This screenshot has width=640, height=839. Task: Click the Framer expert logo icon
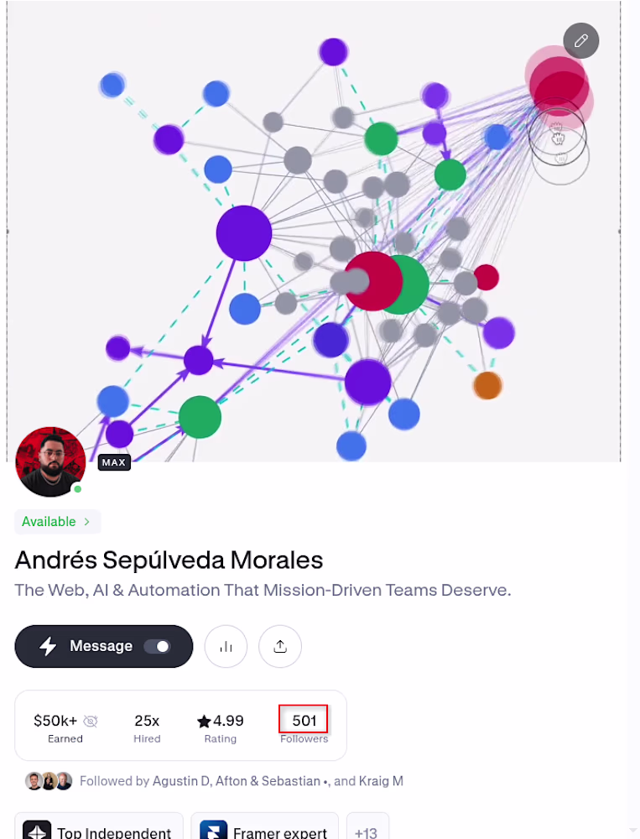pyautogui.click(x=214, y=831)
